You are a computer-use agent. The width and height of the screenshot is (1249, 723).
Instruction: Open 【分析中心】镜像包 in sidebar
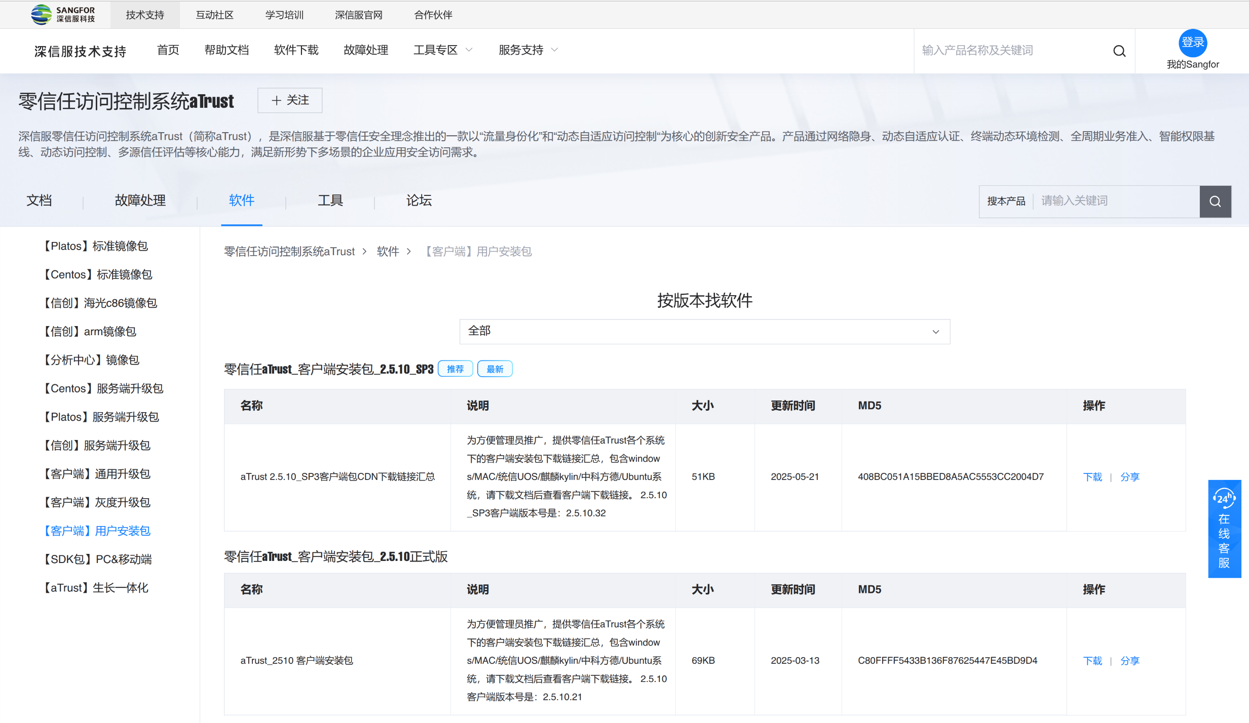(90, 360)
